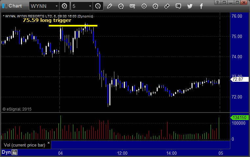
Task: Open symbol settings gear menu
Action: coord(64,6)
